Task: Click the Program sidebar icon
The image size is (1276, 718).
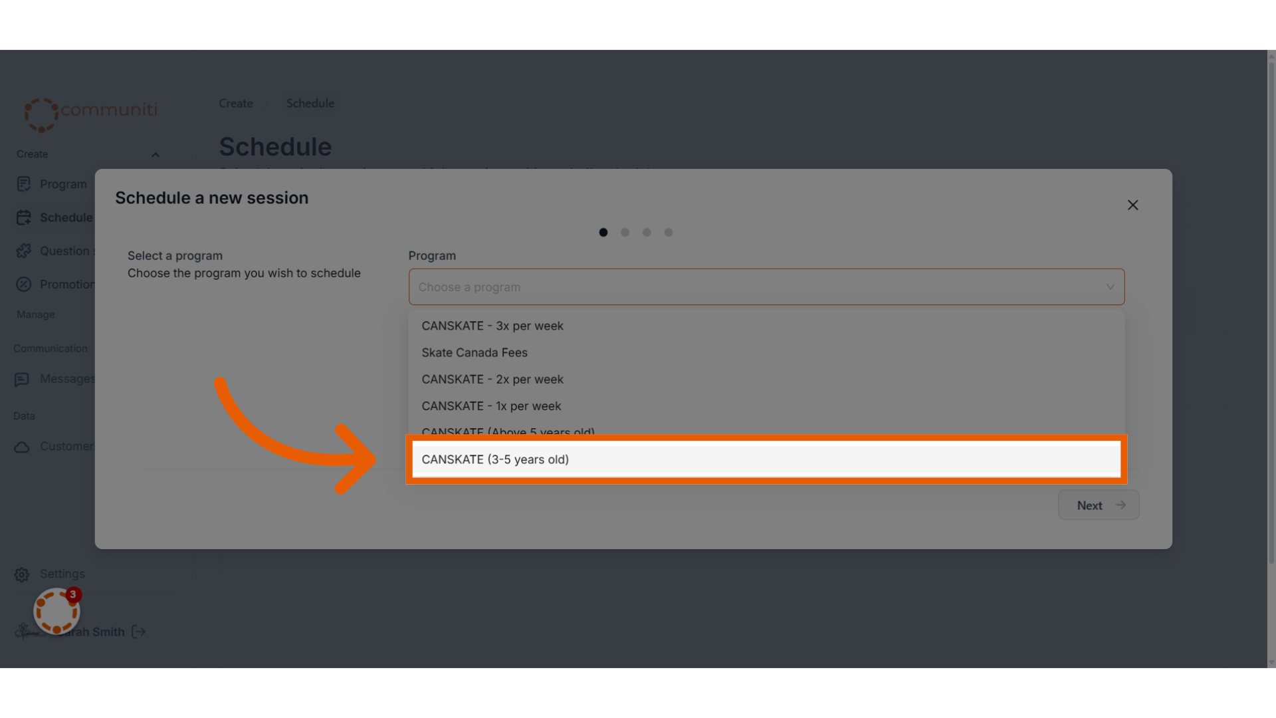Action: coord(24,184)
